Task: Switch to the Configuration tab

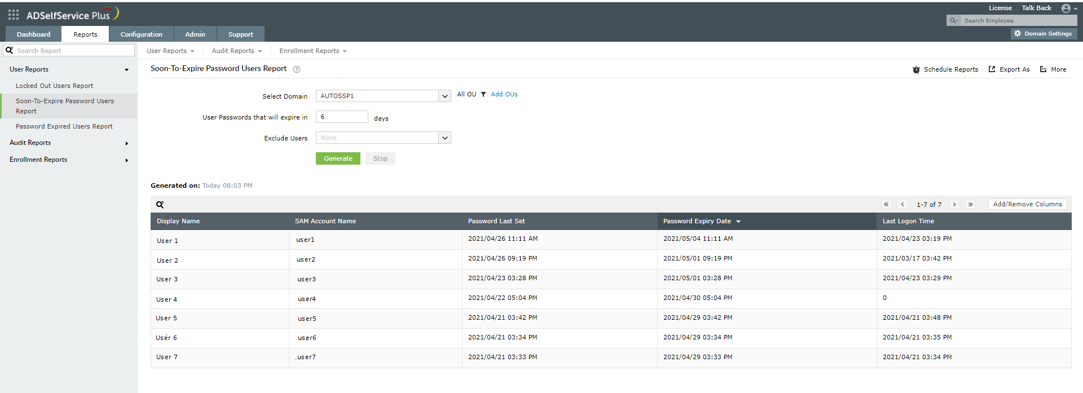Action: click(x=142, y=34)
